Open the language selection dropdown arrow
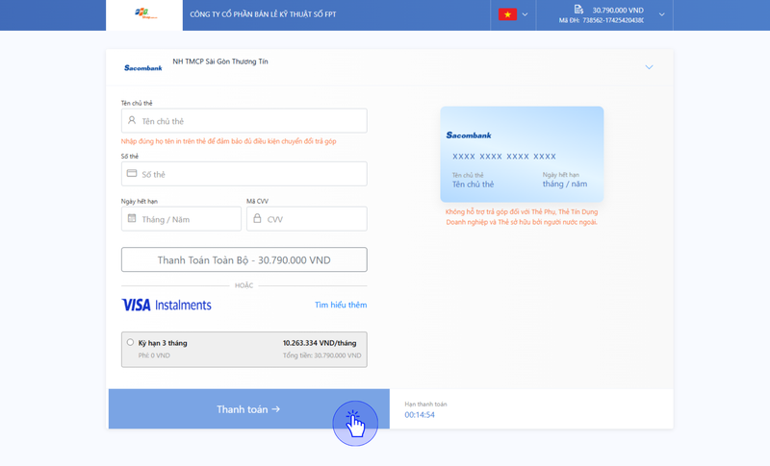 (525, 14)
